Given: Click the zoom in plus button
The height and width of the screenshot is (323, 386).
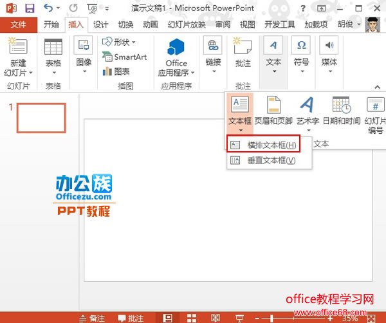Looking at the screenshot, I should (330, 318).
